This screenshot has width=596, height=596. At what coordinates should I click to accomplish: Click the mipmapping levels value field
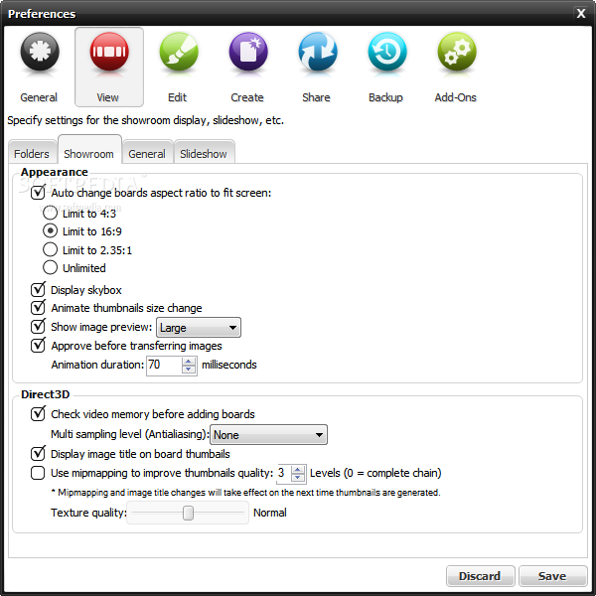pos(284,474)
